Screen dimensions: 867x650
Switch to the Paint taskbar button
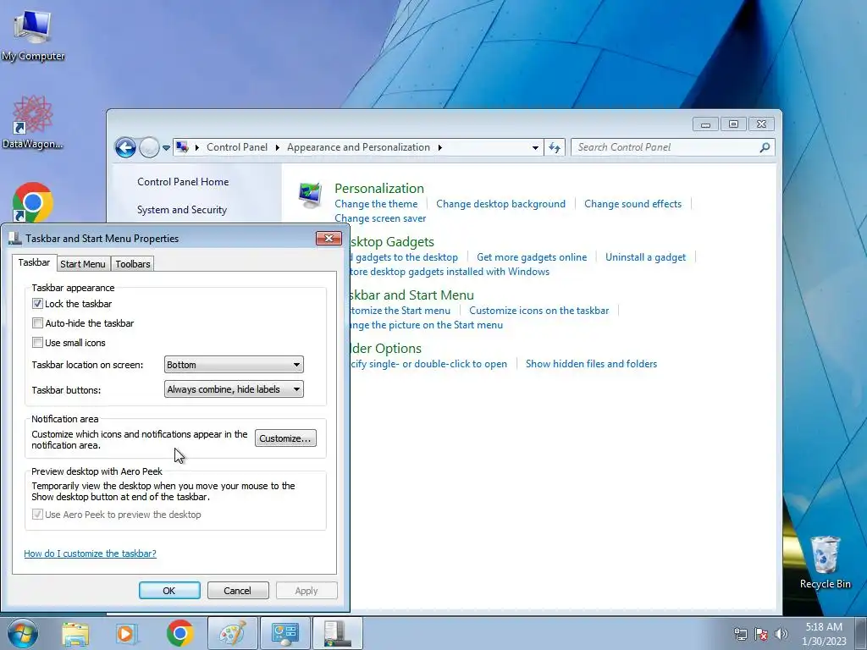coord(232,633)
